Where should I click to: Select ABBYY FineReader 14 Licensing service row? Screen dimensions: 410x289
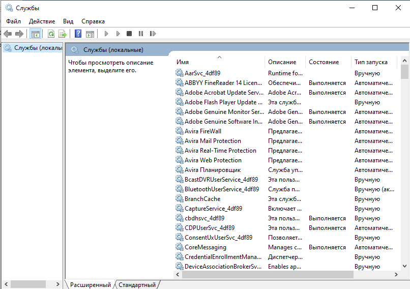pyautogui.click(x=285, y=83)
